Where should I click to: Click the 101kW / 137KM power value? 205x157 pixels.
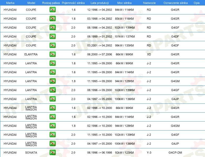(125, 36)
